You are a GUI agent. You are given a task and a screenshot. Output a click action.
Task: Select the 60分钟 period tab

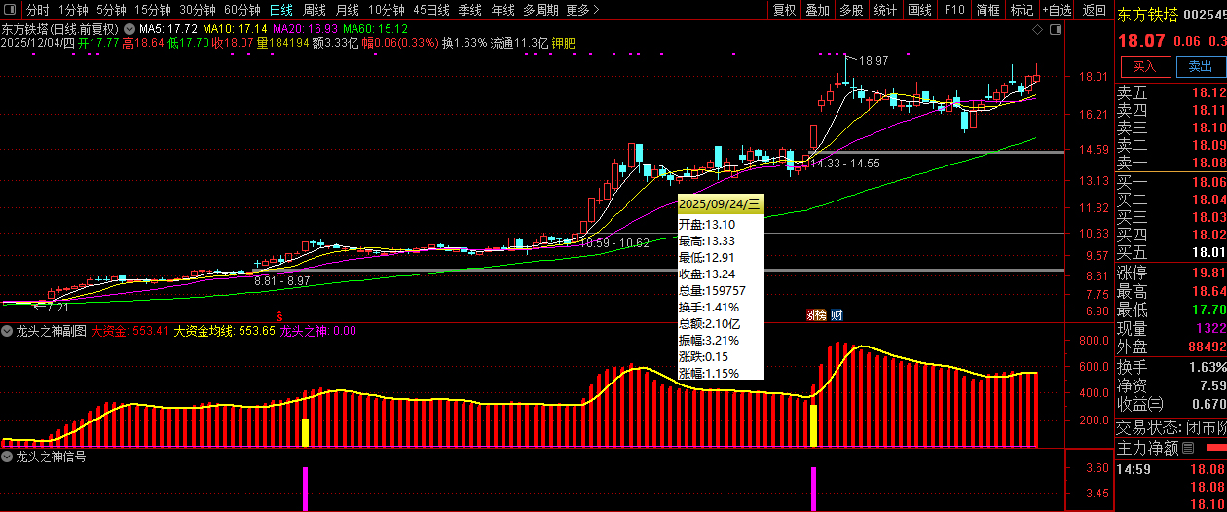(242, 10)
